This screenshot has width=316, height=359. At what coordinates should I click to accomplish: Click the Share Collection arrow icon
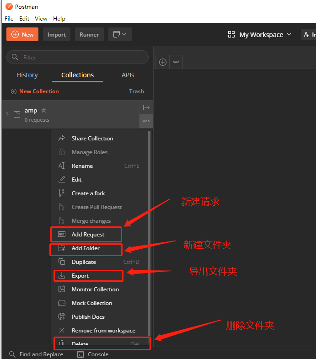62,138
